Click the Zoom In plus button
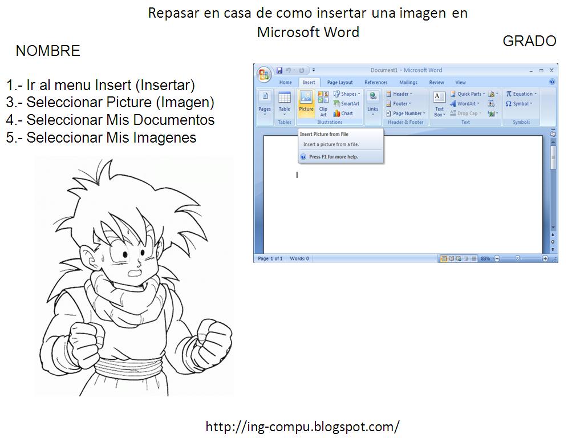584x438 pixels. [x=545, y=258]
